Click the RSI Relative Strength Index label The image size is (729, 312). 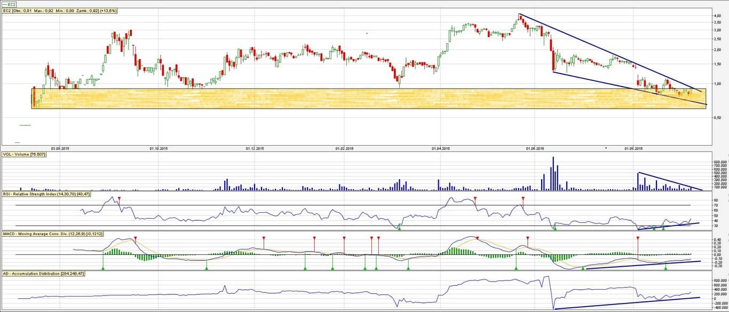[46, 194]
